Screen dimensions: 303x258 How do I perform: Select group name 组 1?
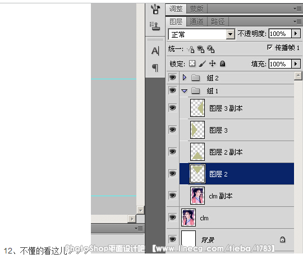(x=213, y=90)
